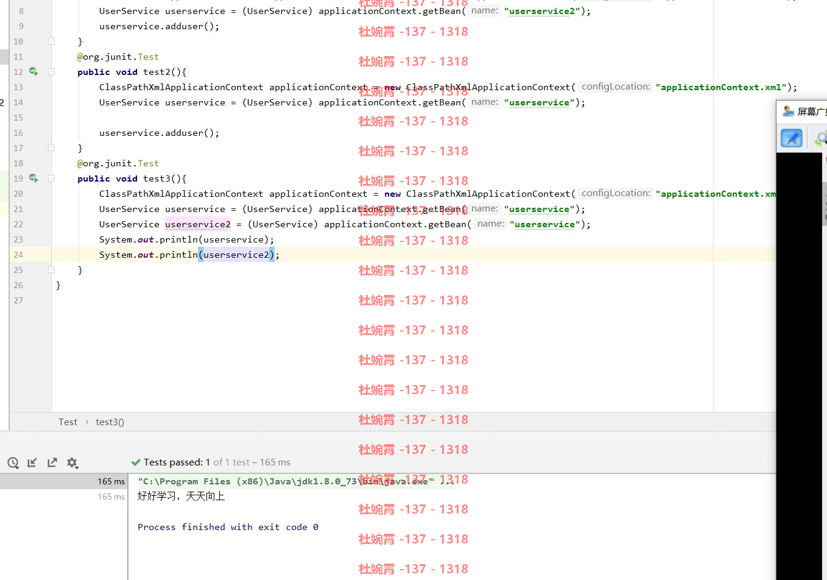Click 'public void test2()' declaration
827x580 pixels.
(x=132, y=72)
